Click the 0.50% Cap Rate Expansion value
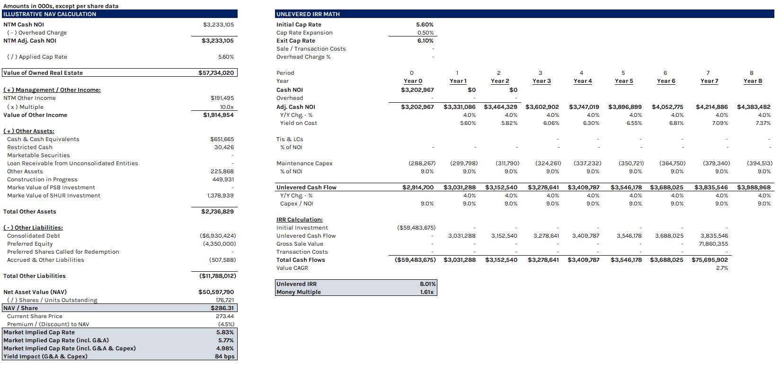The height and width of the screenshot is (365, 781). click(426, 33)
